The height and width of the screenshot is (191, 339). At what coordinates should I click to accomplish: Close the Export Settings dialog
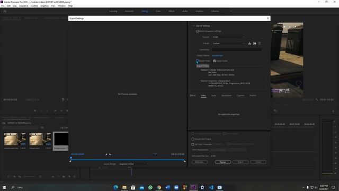[x=267, y=19]
